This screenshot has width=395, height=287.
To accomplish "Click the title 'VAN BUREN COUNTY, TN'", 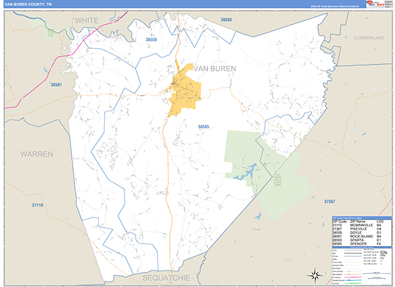I will 28,5.
